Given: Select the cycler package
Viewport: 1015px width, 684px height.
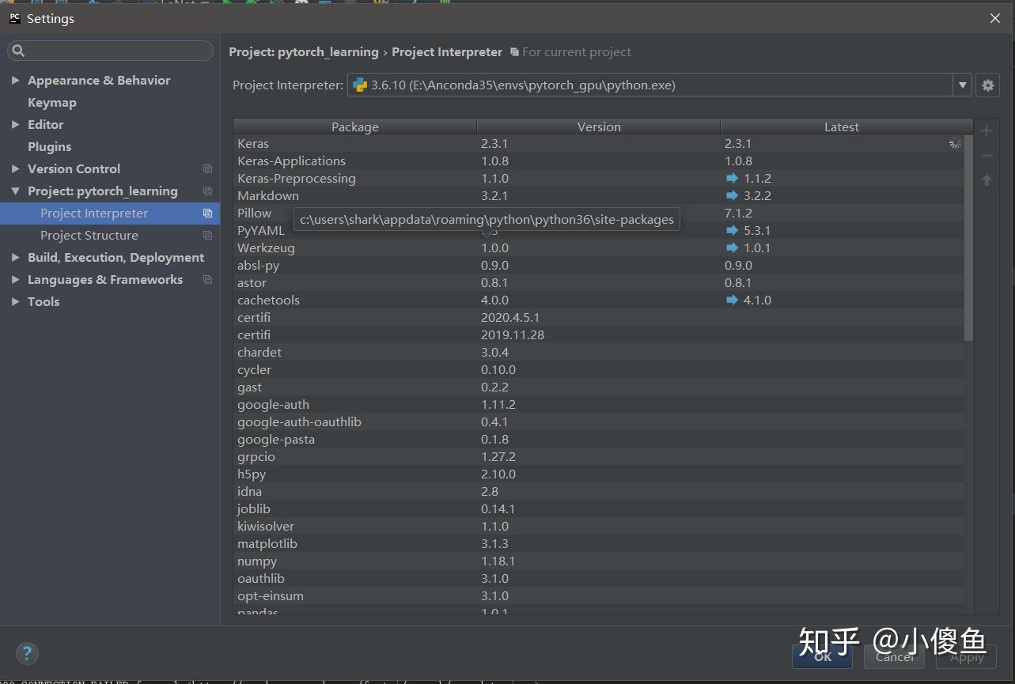Looking at the screenshot, I should click(599, 370).
